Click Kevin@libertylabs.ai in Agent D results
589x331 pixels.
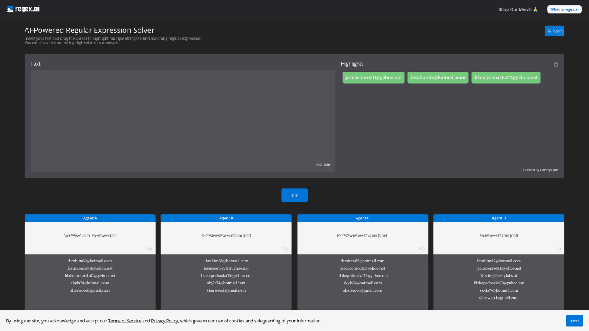[x=498, y=276]
